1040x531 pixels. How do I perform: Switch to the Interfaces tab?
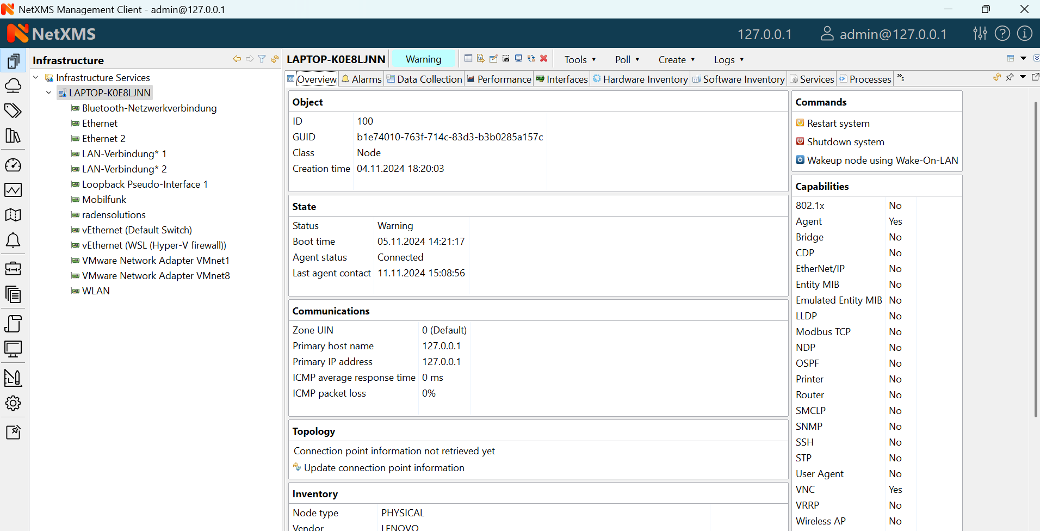click(x=566, y=79)
